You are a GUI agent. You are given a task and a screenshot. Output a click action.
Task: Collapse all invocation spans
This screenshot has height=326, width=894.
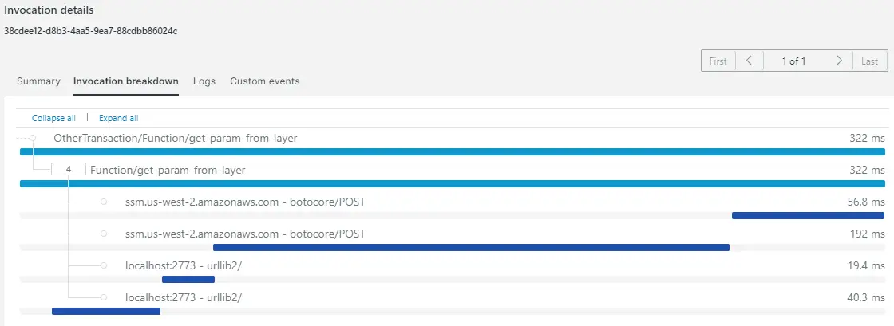tap(53, 118)
